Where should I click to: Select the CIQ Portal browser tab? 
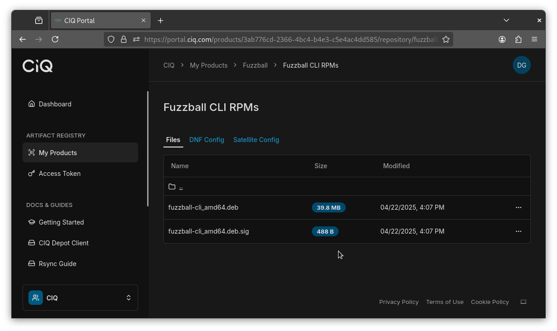coord(100,20)
